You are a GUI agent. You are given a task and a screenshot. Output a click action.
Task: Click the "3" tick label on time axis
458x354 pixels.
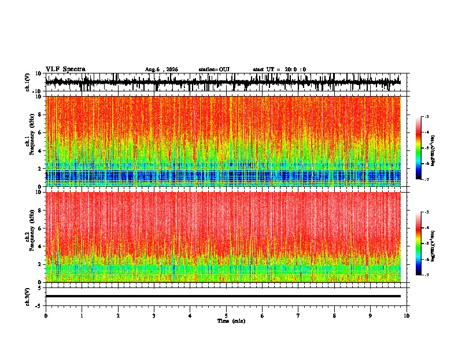click(x=154, y=316)
